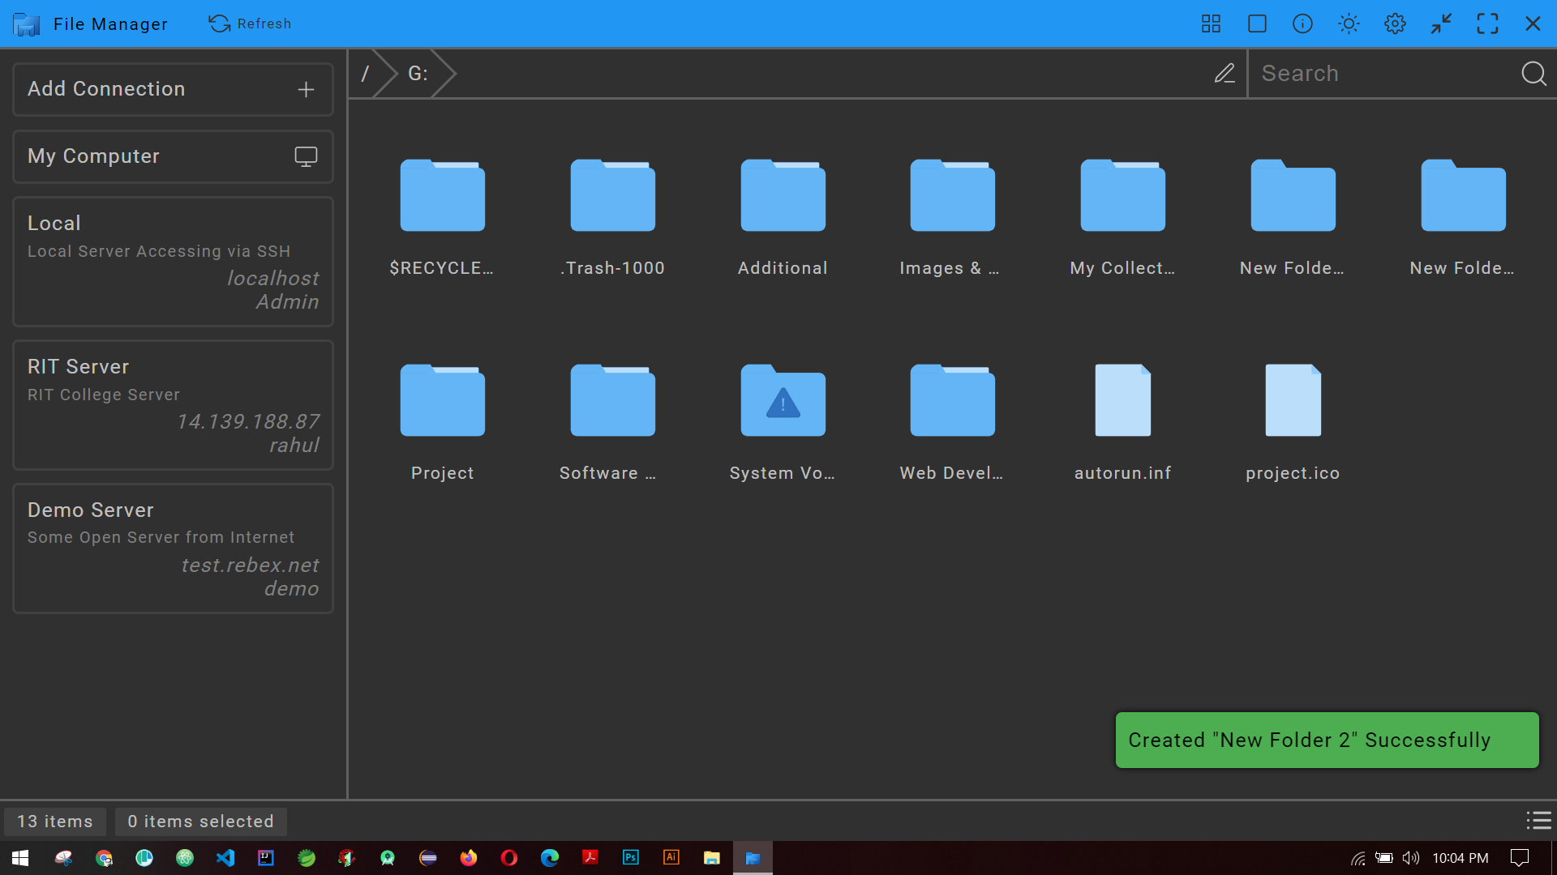Image resolution: width=1557 pixels, height=875 pixels.
Task: Compact the window with the shrink arrows icon
Action: (x=1441, y=23)
